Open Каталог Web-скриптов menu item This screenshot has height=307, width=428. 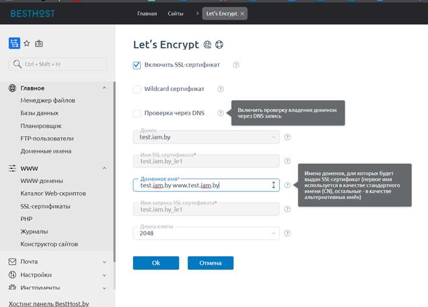click(x=53, y=193)
